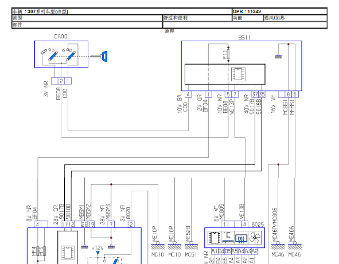
Task: Select the ground symbol under MC46P/MC006
Action: coord(278,246)
